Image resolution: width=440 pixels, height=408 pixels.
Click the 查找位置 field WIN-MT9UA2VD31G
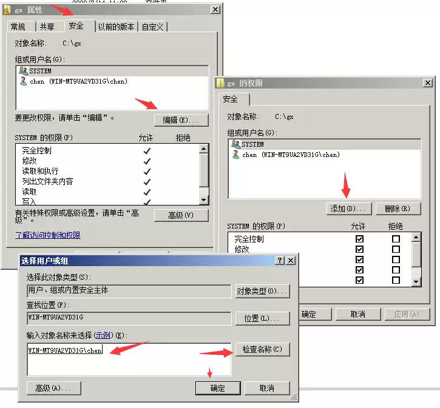(x=129, y=318)
